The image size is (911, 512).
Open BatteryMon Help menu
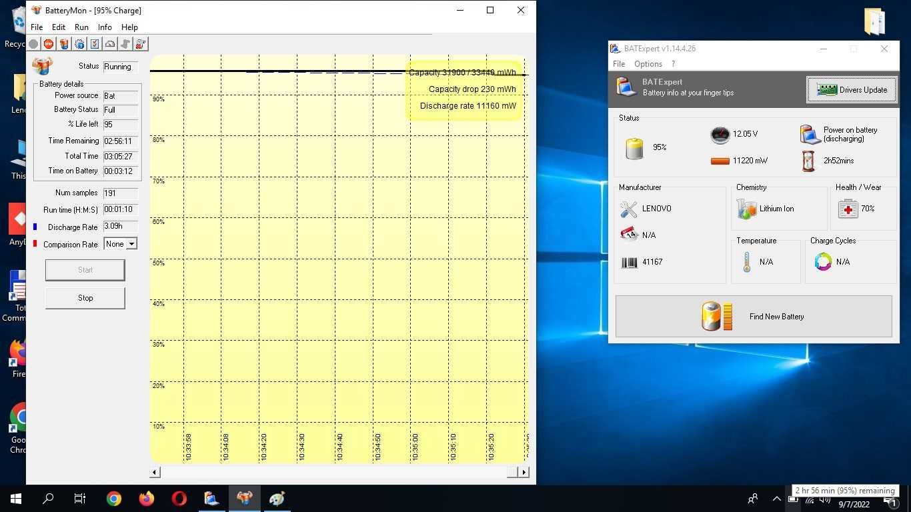click(x=129, y=27)
